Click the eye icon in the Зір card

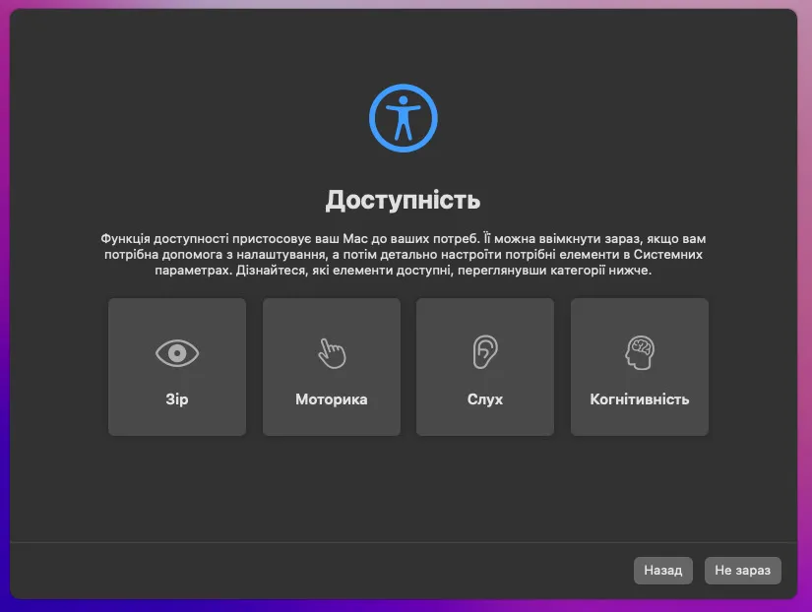[x=177, y=353]
